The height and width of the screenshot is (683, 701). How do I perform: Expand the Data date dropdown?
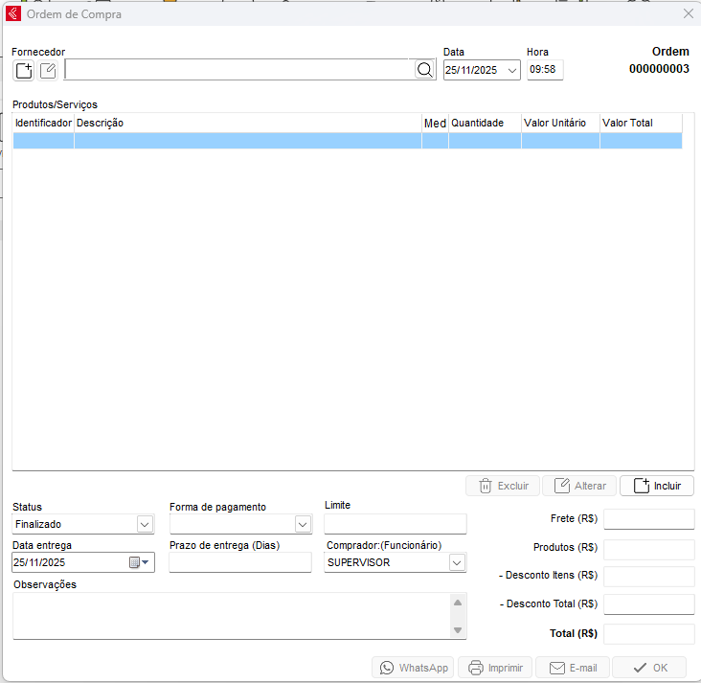512,70
